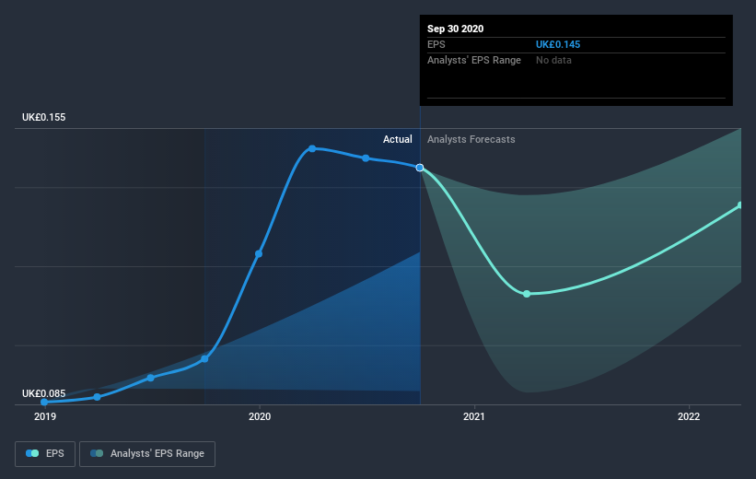Click the Actual section label
756x479 pixels.
pos(397,139)
